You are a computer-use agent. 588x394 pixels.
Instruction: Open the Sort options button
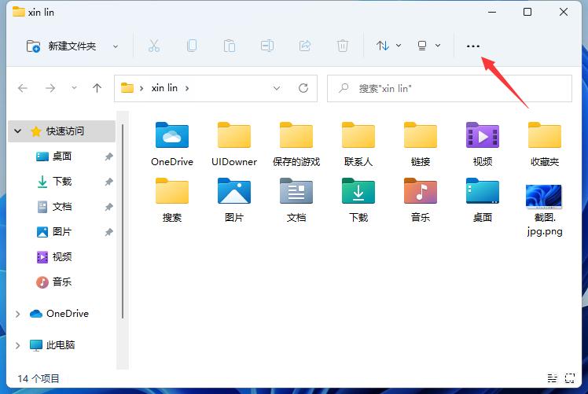[388, 46]
